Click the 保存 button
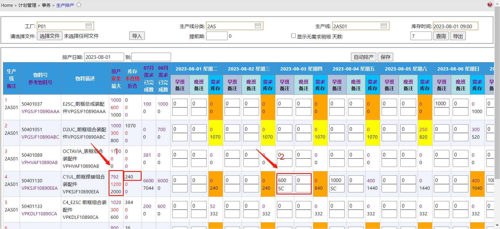500x229 pixels. pos(385,57)
